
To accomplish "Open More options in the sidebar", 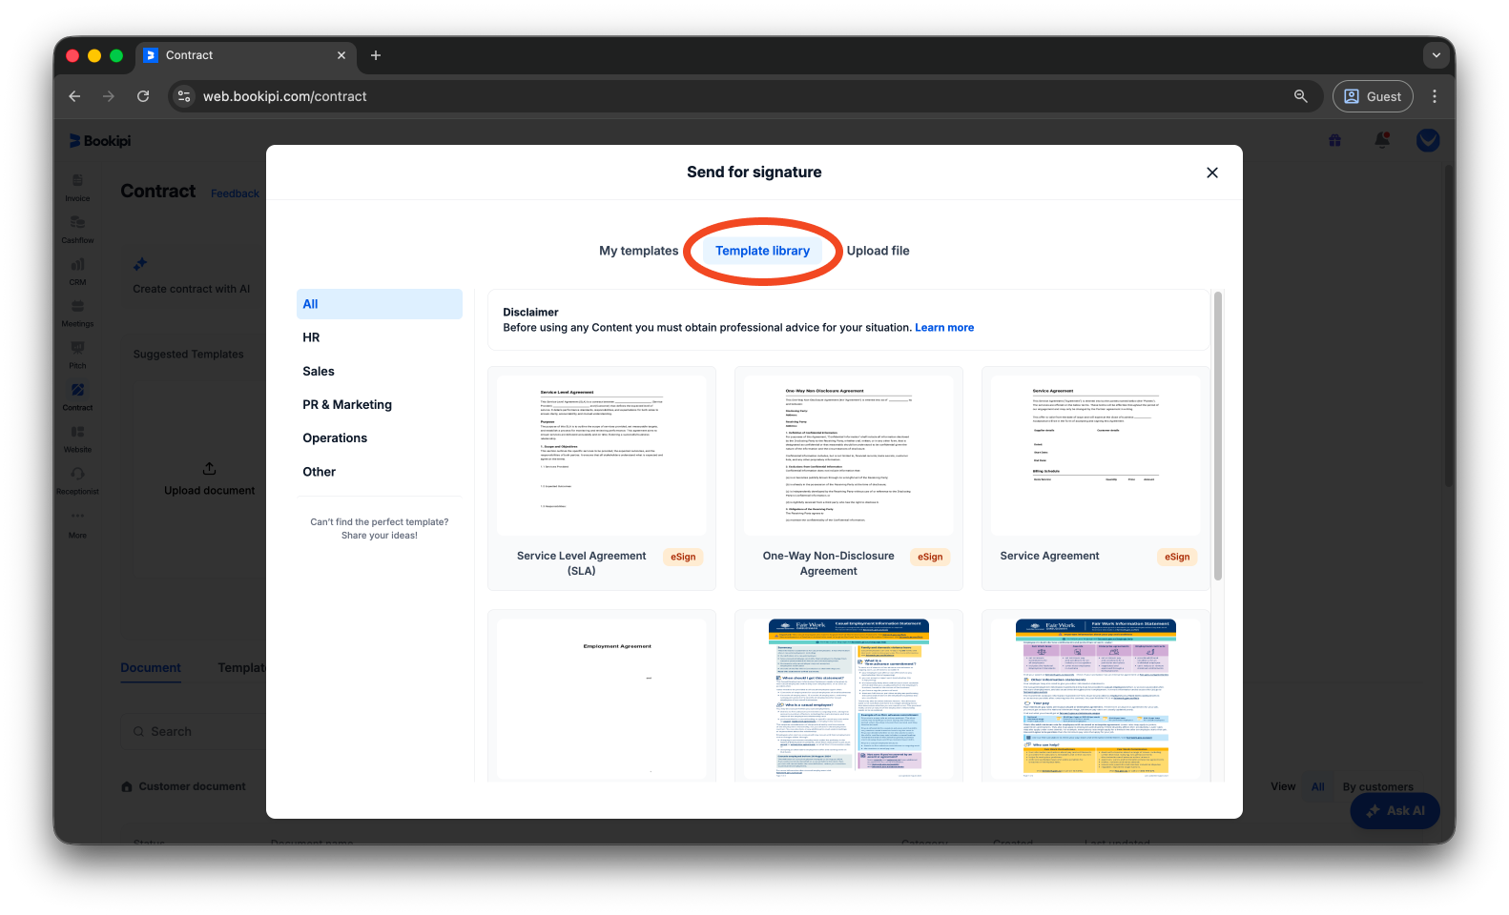I will tap(77, 523).
